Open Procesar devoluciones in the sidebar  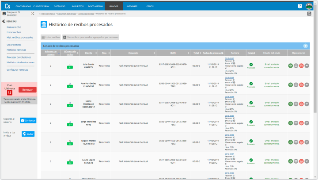[x=19, y=57]
